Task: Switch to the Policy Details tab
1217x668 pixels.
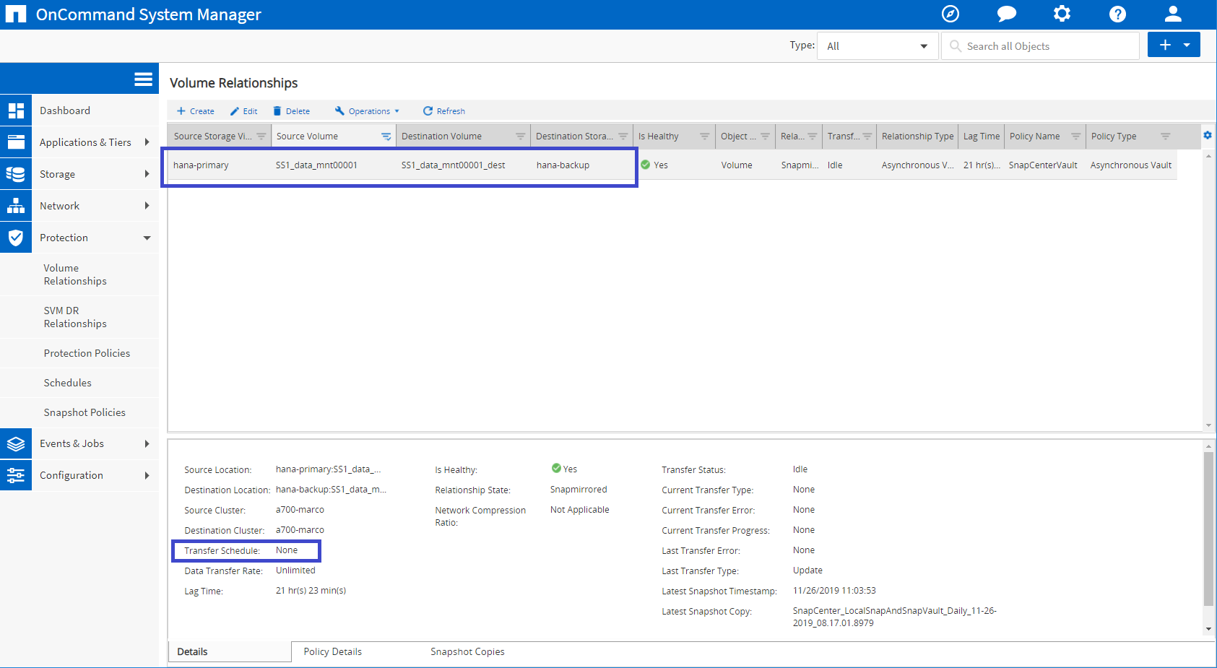Action: 332,651
